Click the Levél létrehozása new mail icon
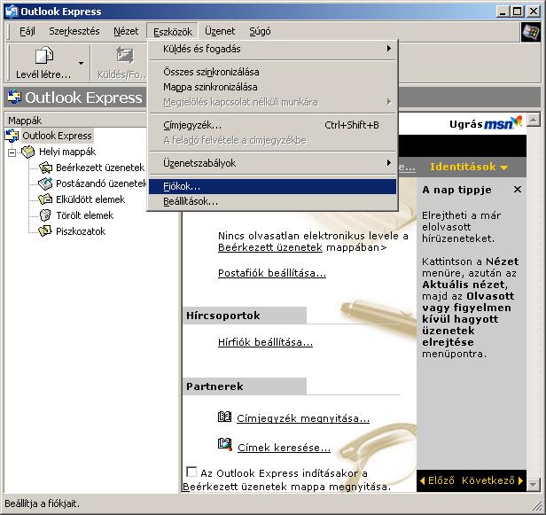 click(x=44, y=55)
